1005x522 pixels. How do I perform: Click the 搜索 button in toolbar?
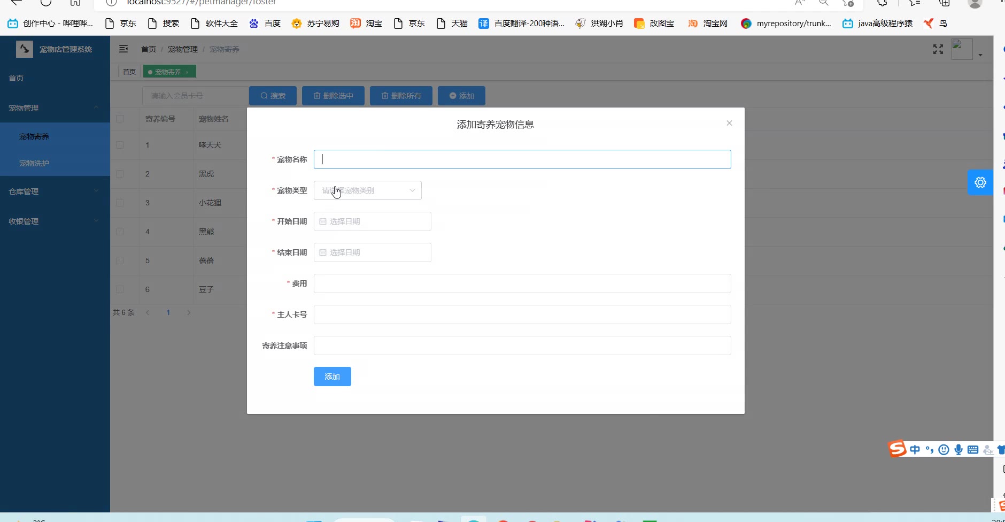pos(273,96)
